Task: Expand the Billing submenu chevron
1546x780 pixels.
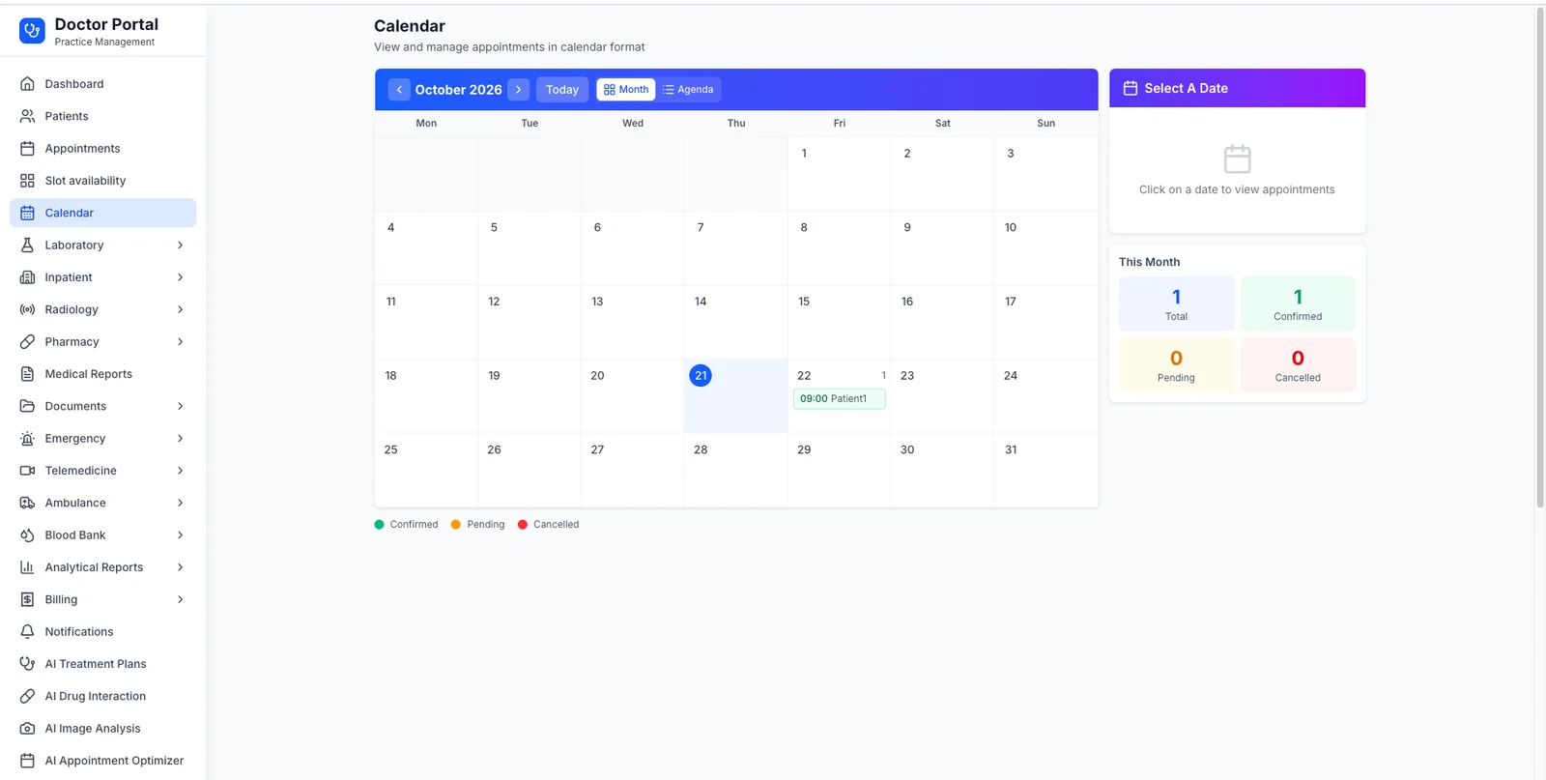Action: click(181, 599)
